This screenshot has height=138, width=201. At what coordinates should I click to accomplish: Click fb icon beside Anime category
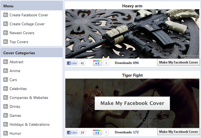click(6, 71)
